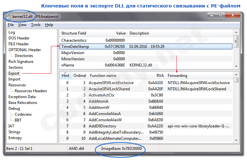
Task: Maximize the PEAnatomist window
Action: point(221,15)
